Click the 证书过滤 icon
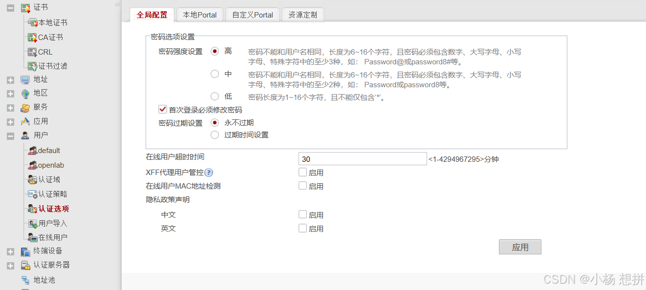Viewport: 646px width, 290px height. point(33,66)
